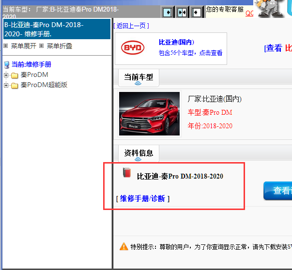Image resolution: width=292 pixels, height=270 pixels.
Task: Click 菜单展开 to expand menus
Action: click(x=23, y=46)
